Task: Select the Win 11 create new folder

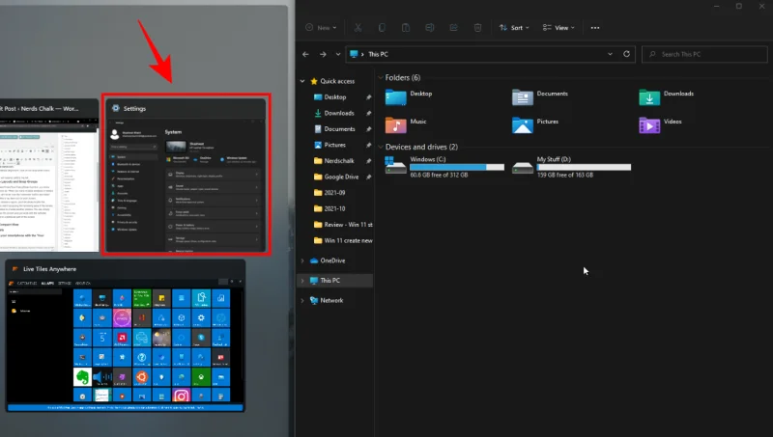Action: pyautogui.click(x=343, y=240)
